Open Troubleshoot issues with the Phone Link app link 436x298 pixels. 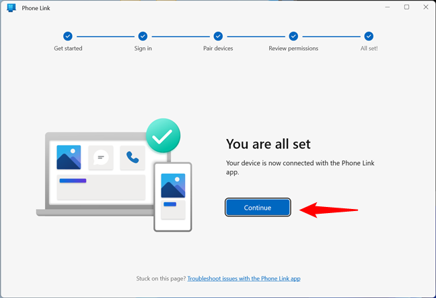click(244, 278)
